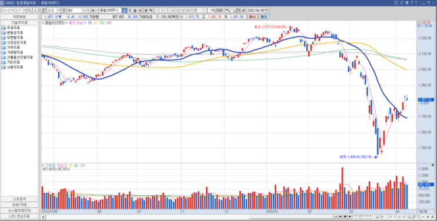
Task: Click the green 120 moving average label
Action: [101, 22]
